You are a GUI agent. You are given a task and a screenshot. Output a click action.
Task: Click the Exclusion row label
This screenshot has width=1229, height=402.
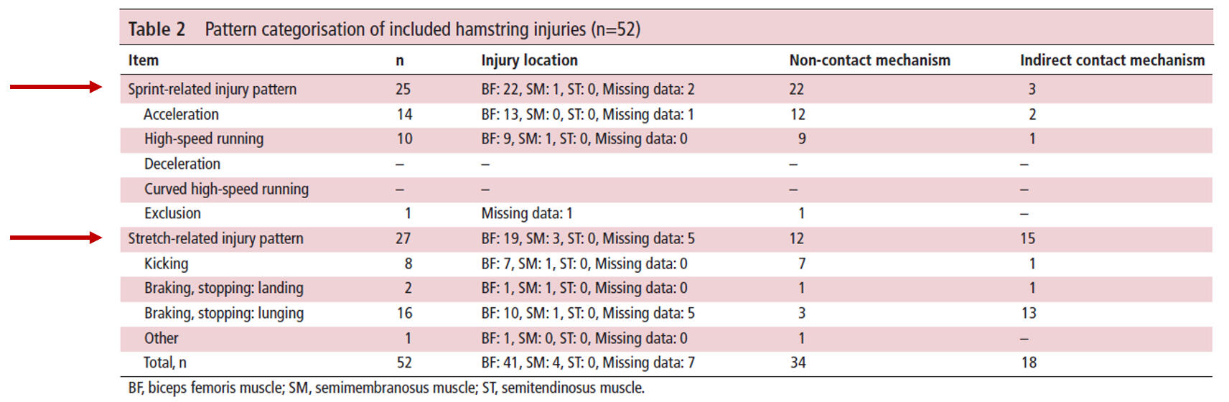point(172,214)
